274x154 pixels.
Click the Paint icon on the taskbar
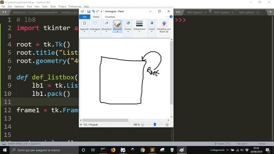(x=182, y=150)
